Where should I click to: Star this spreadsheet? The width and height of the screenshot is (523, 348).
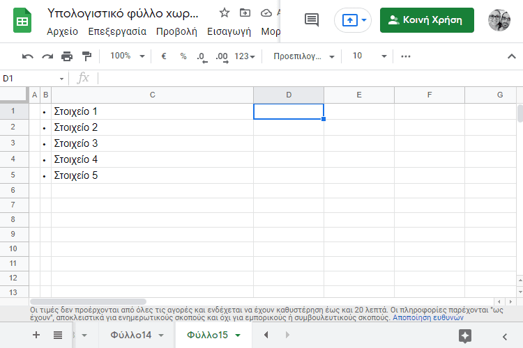[225, 13]
